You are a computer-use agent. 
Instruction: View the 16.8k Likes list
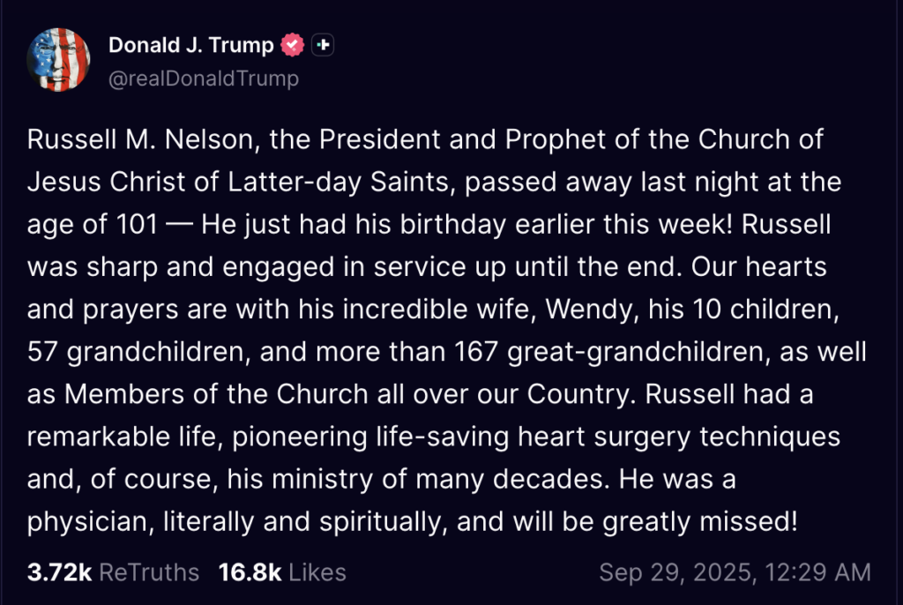pyautogui.click(x=282, y=571)
